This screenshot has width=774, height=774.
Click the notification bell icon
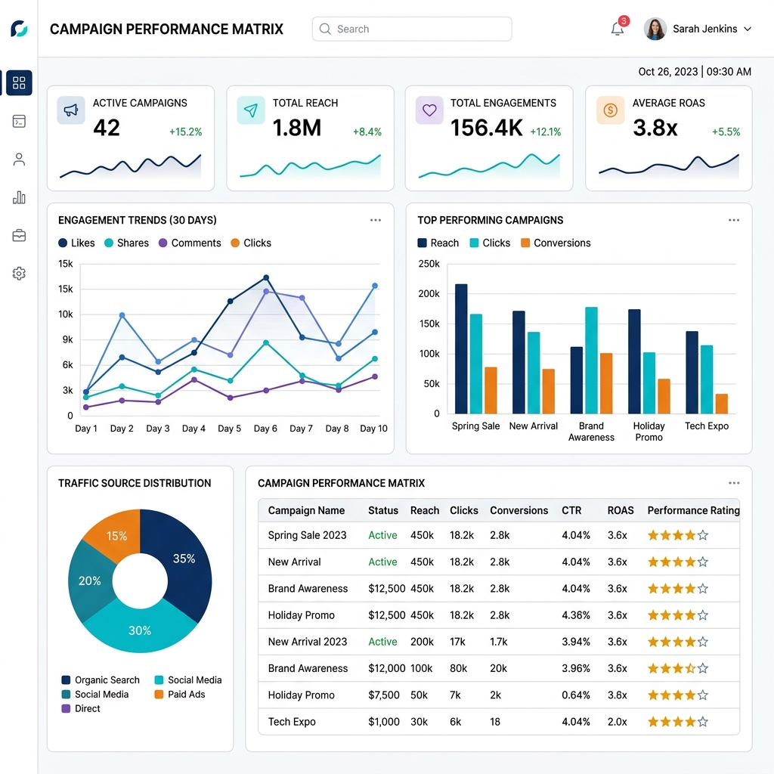[x=617, y=29]
